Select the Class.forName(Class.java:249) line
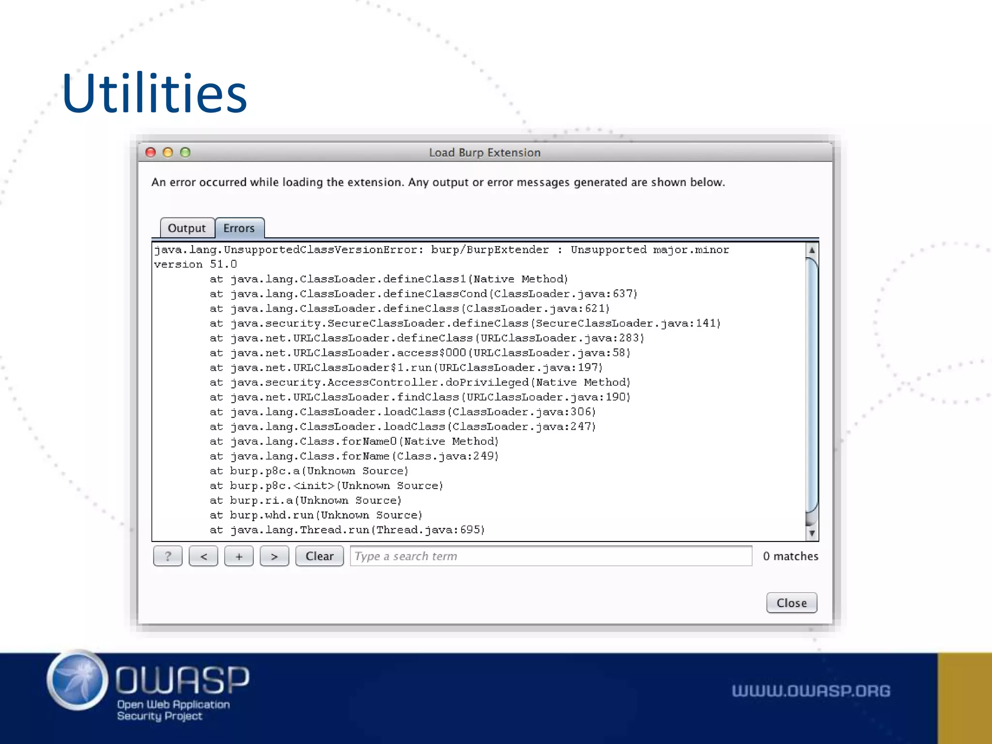Image resolution: width=992 pixels, height=744 pixels. pyautogui.click(x=355, y=456)
